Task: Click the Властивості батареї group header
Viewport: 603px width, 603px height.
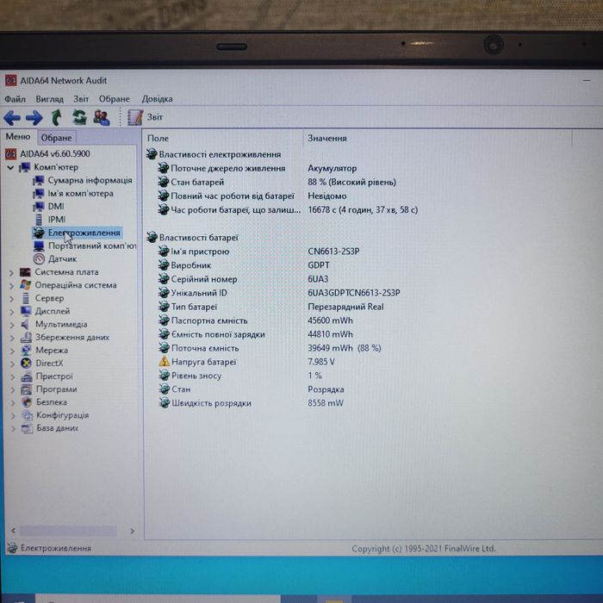Action: 193,238
